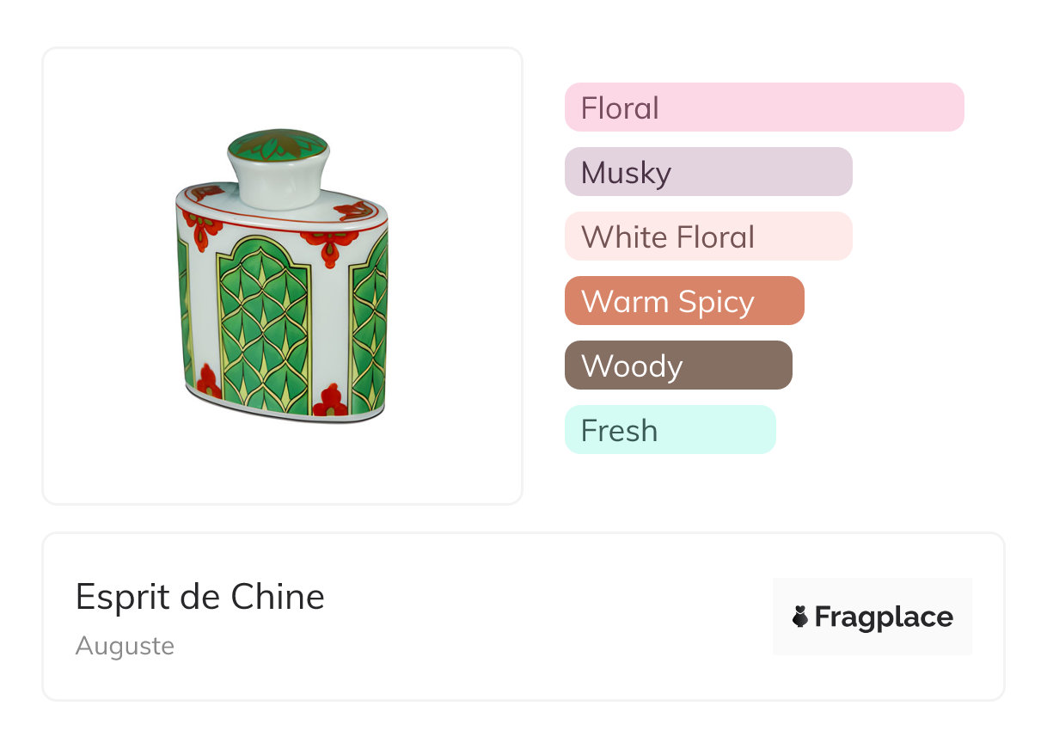The image size is (1047, 743).
Task: Click the red ornament above center green panel
Action: coord(328,247)
